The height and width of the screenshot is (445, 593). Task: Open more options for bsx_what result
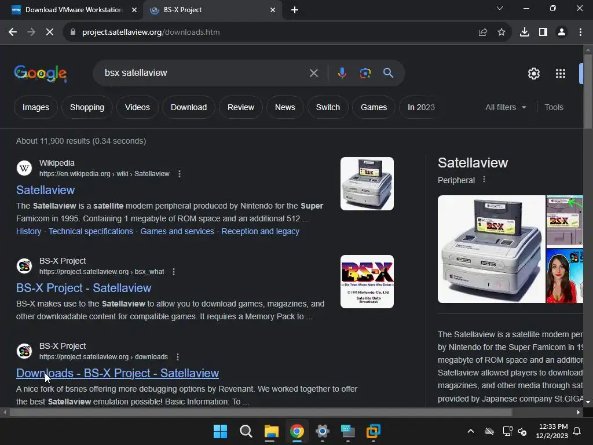[x=174, y=272]
